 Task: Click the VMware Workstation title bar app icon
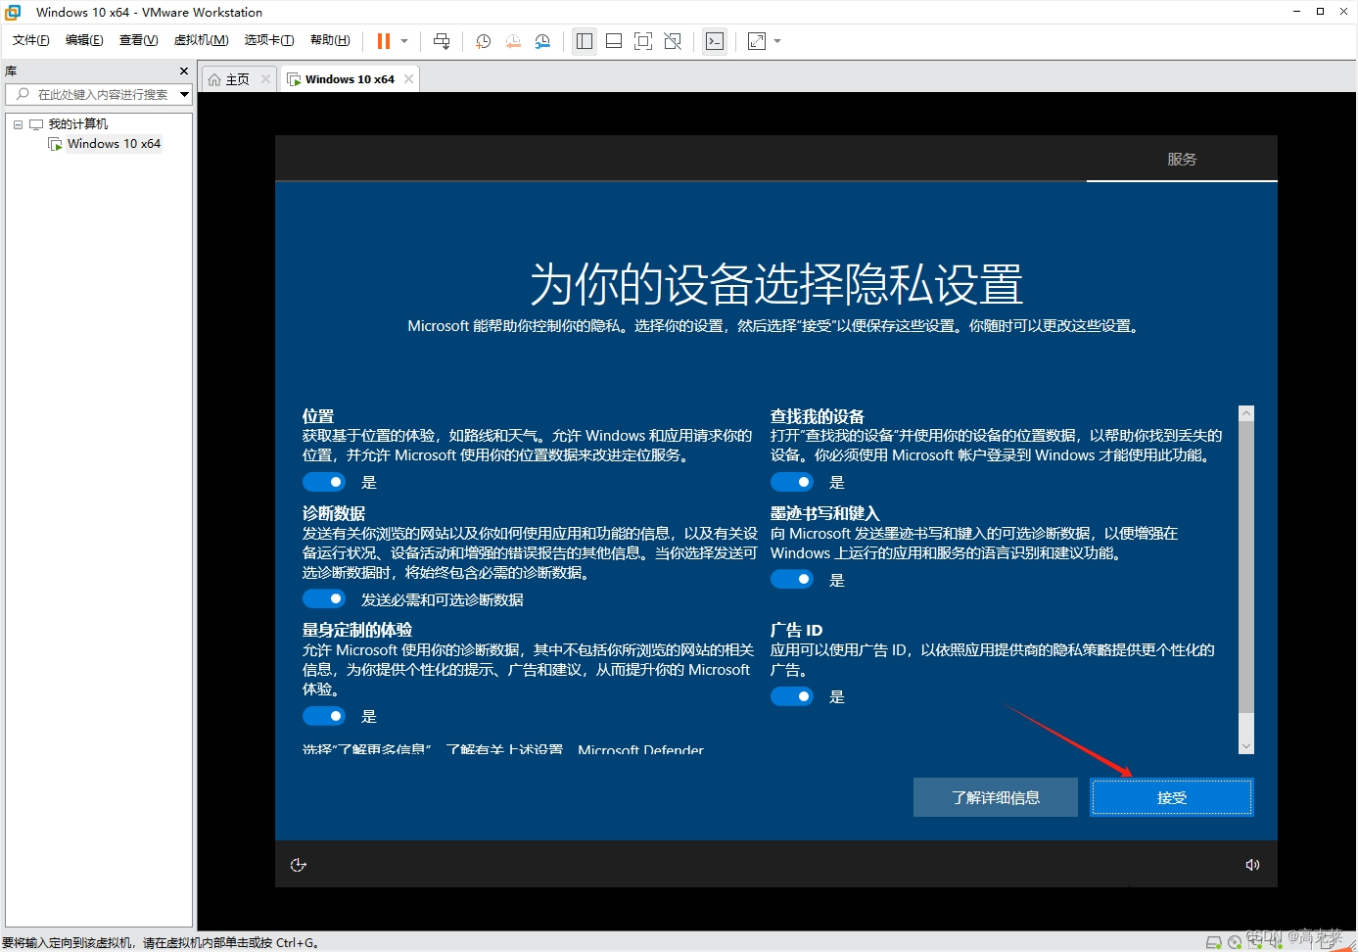tap(13, 12)
